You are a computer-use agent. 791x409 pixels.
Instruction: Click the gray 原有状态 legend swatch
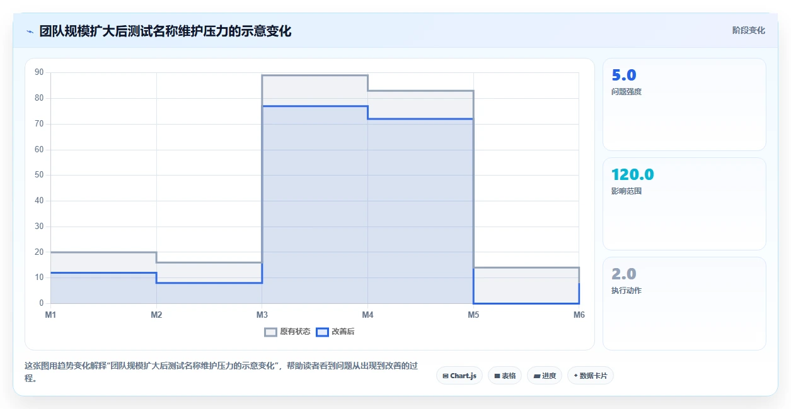pos(270,332)
